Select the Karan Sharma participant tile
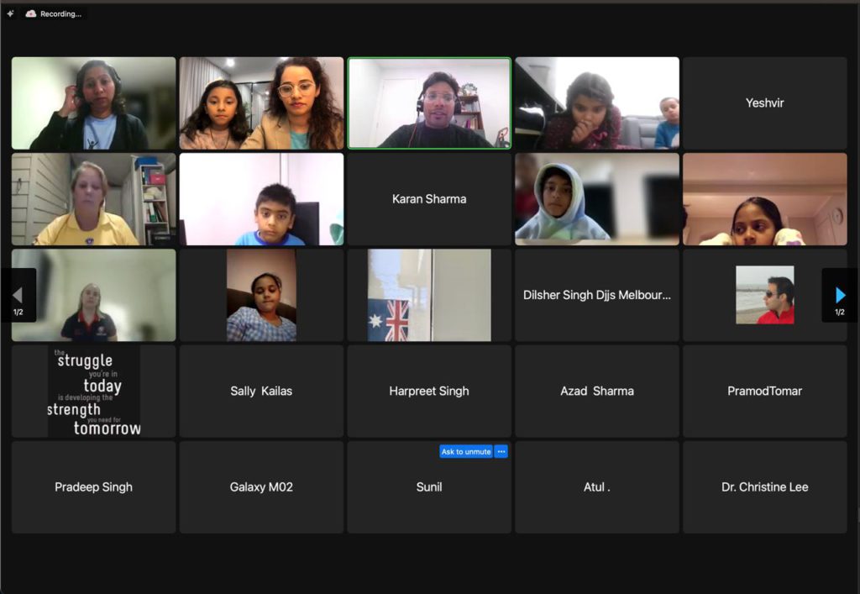Viewport: 860px width, 594px height. 429,199
